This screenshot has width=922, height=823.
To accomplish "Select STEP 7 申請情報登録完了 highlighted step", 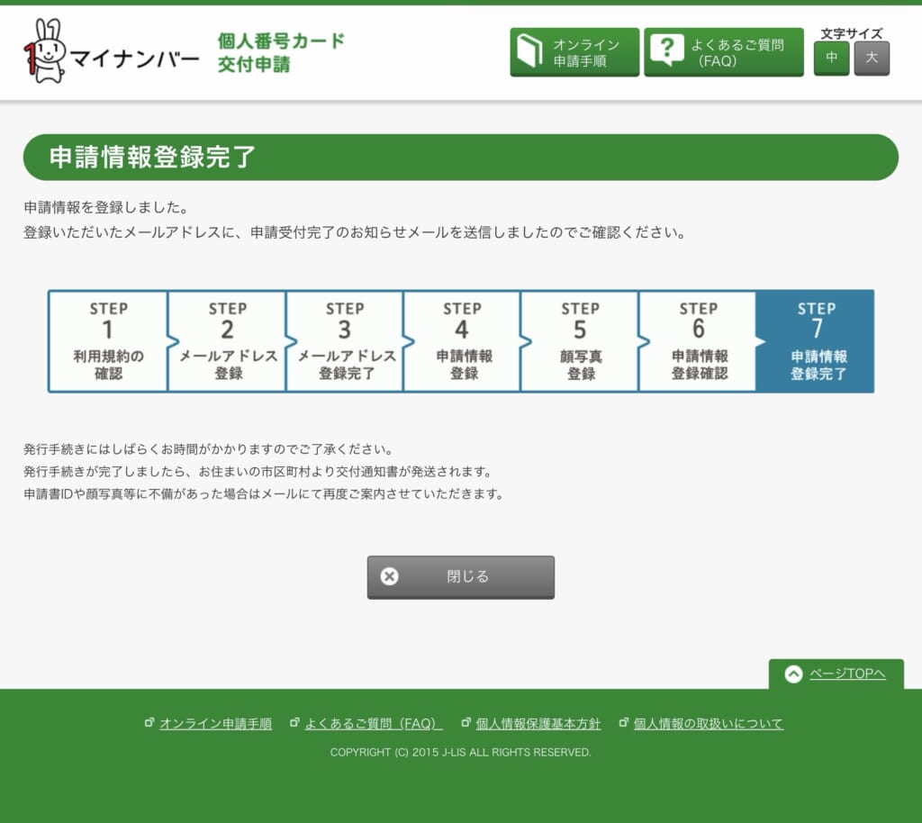I will pos(816,341).
